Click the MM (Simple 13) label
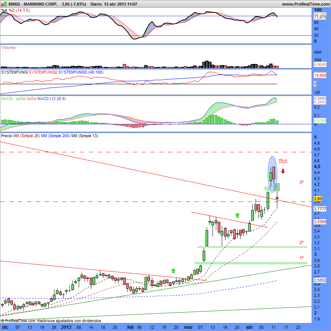331x331 pixels. 85,136
